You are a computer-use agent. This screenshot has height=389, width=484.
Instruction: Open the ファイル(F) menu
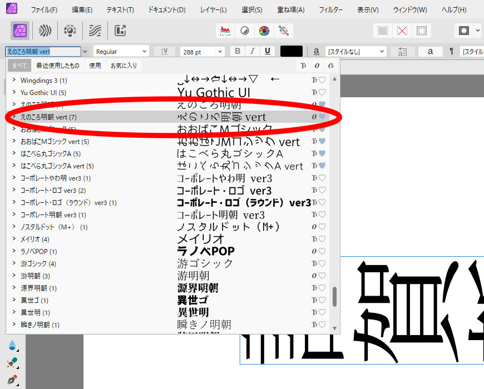(44, 10)
